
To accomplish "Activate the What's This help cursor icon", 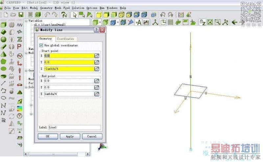I will [x=64, y=15].
